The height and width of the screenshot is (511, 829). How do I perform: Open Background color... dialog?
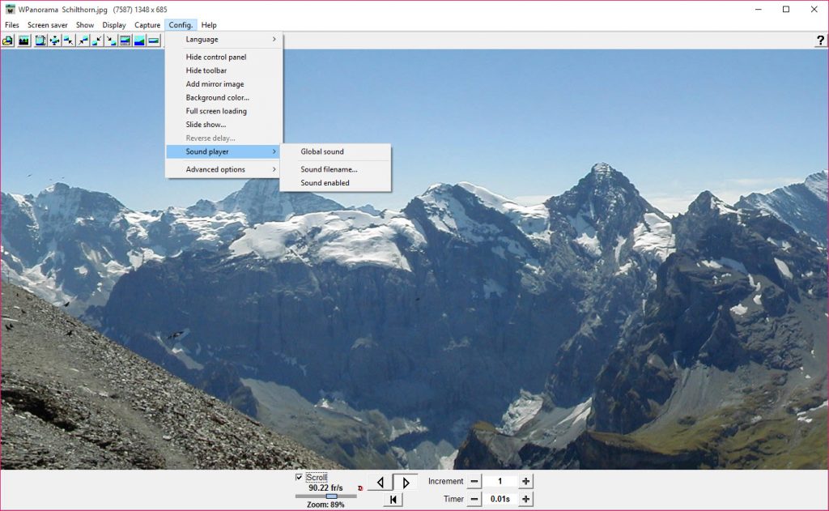tap(224, 98)
